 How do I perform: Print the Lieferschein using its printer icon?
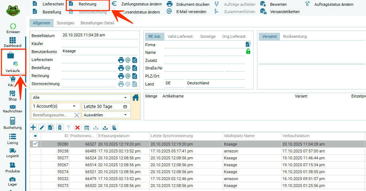pyautogui.click(x=121, y=60)
